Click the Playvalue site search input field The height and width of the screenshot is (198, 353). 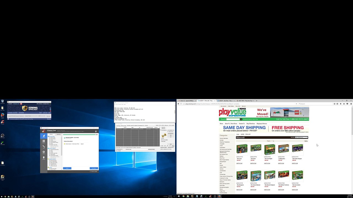[x=233, y=119]
